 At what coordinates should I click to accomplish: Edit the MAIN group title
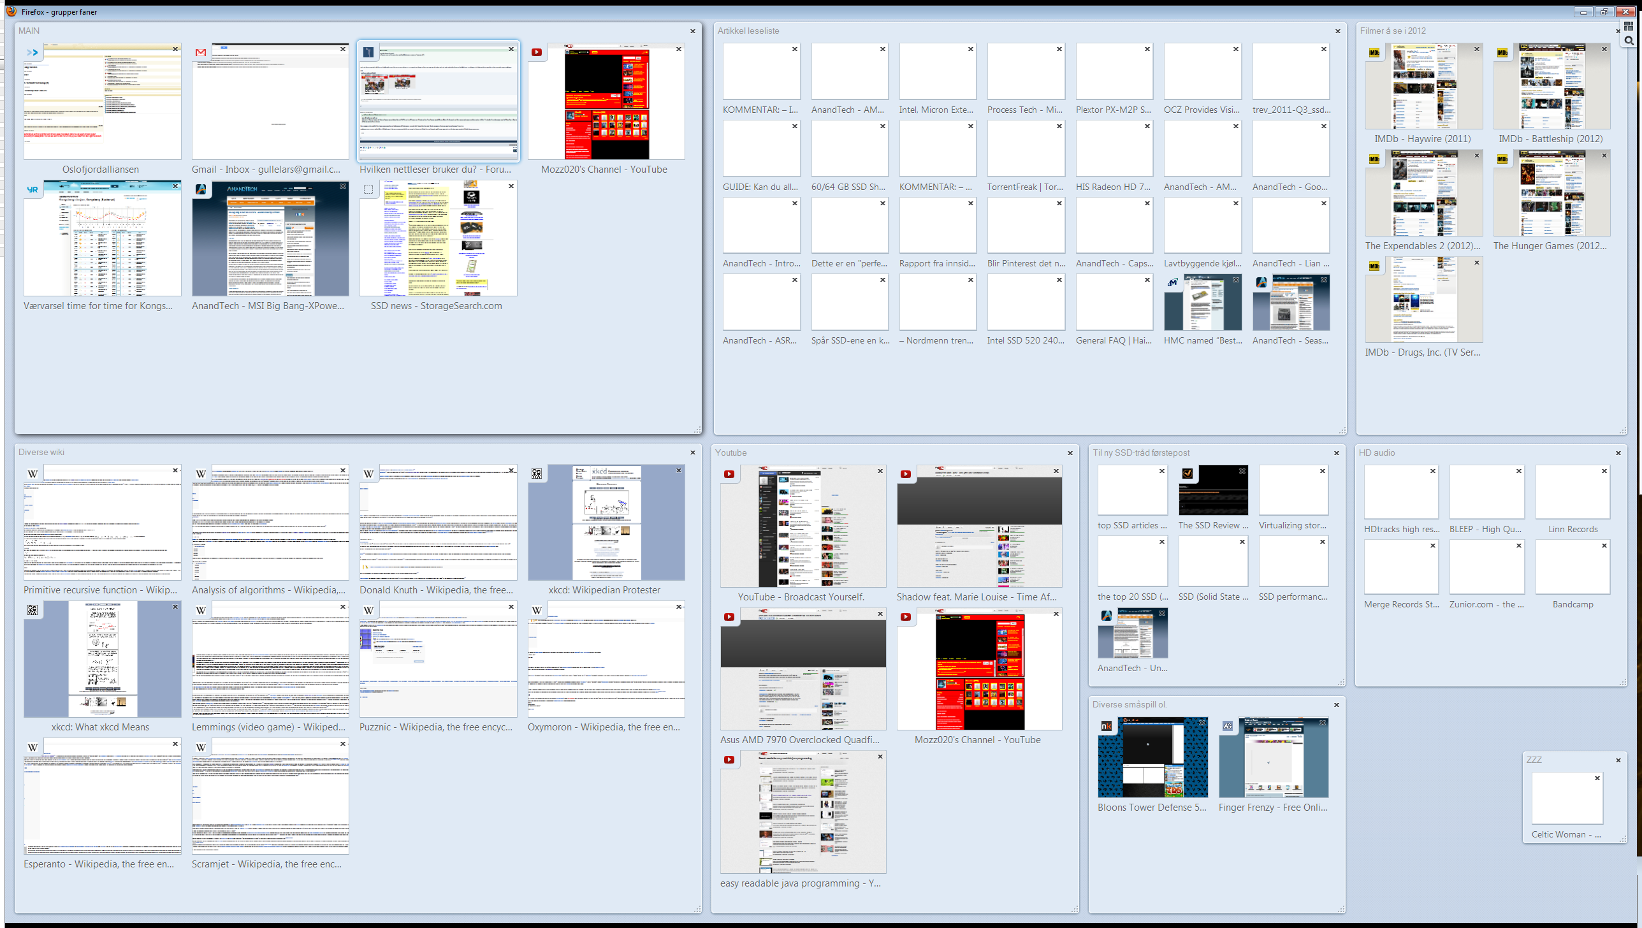29,31
